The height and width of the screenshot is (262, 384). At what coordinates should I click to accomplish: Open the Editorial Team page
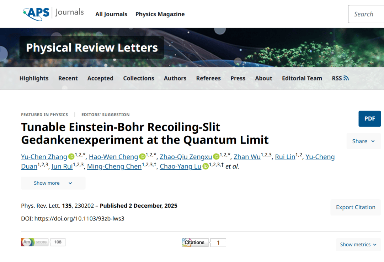(302, 78)
